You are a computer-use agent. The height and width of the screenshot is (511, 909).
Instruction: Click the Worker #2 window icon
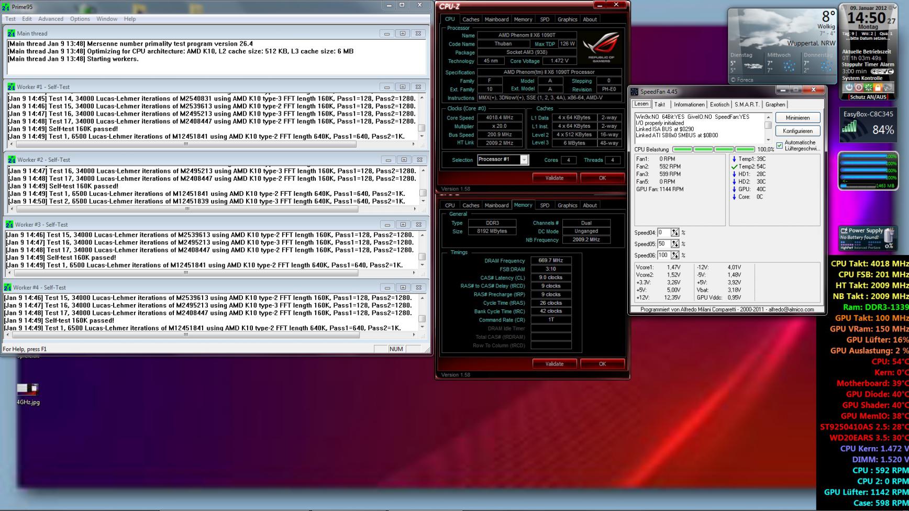pos(11,160)
